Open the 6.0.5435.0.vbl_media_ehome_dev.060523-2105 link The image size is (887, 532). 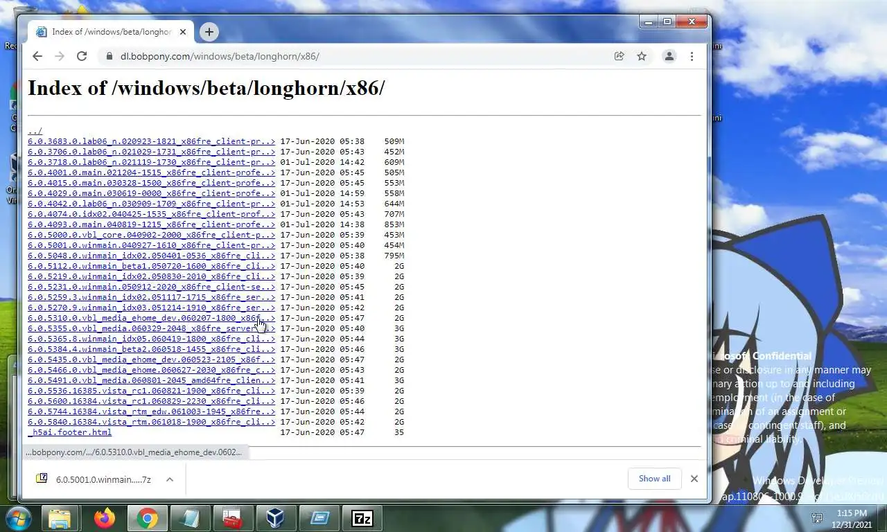[x=151, y=360]
